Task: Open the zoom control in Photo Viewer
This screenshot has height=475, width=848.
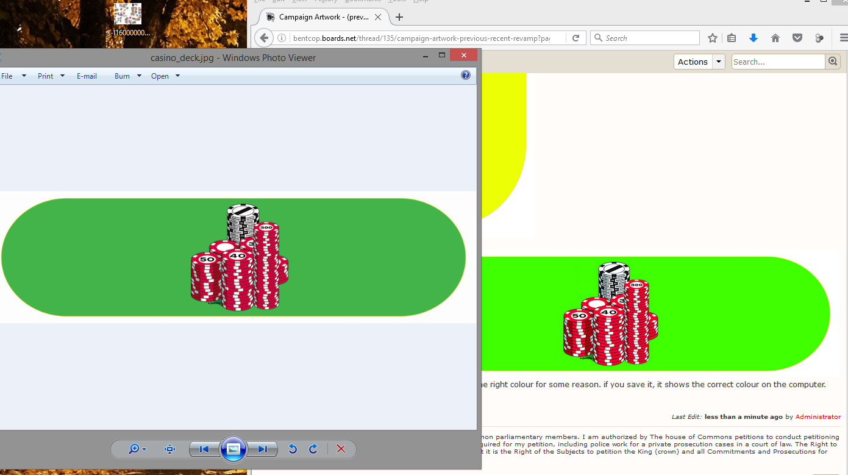Action: pyautogui.click(x=137, y=449)
